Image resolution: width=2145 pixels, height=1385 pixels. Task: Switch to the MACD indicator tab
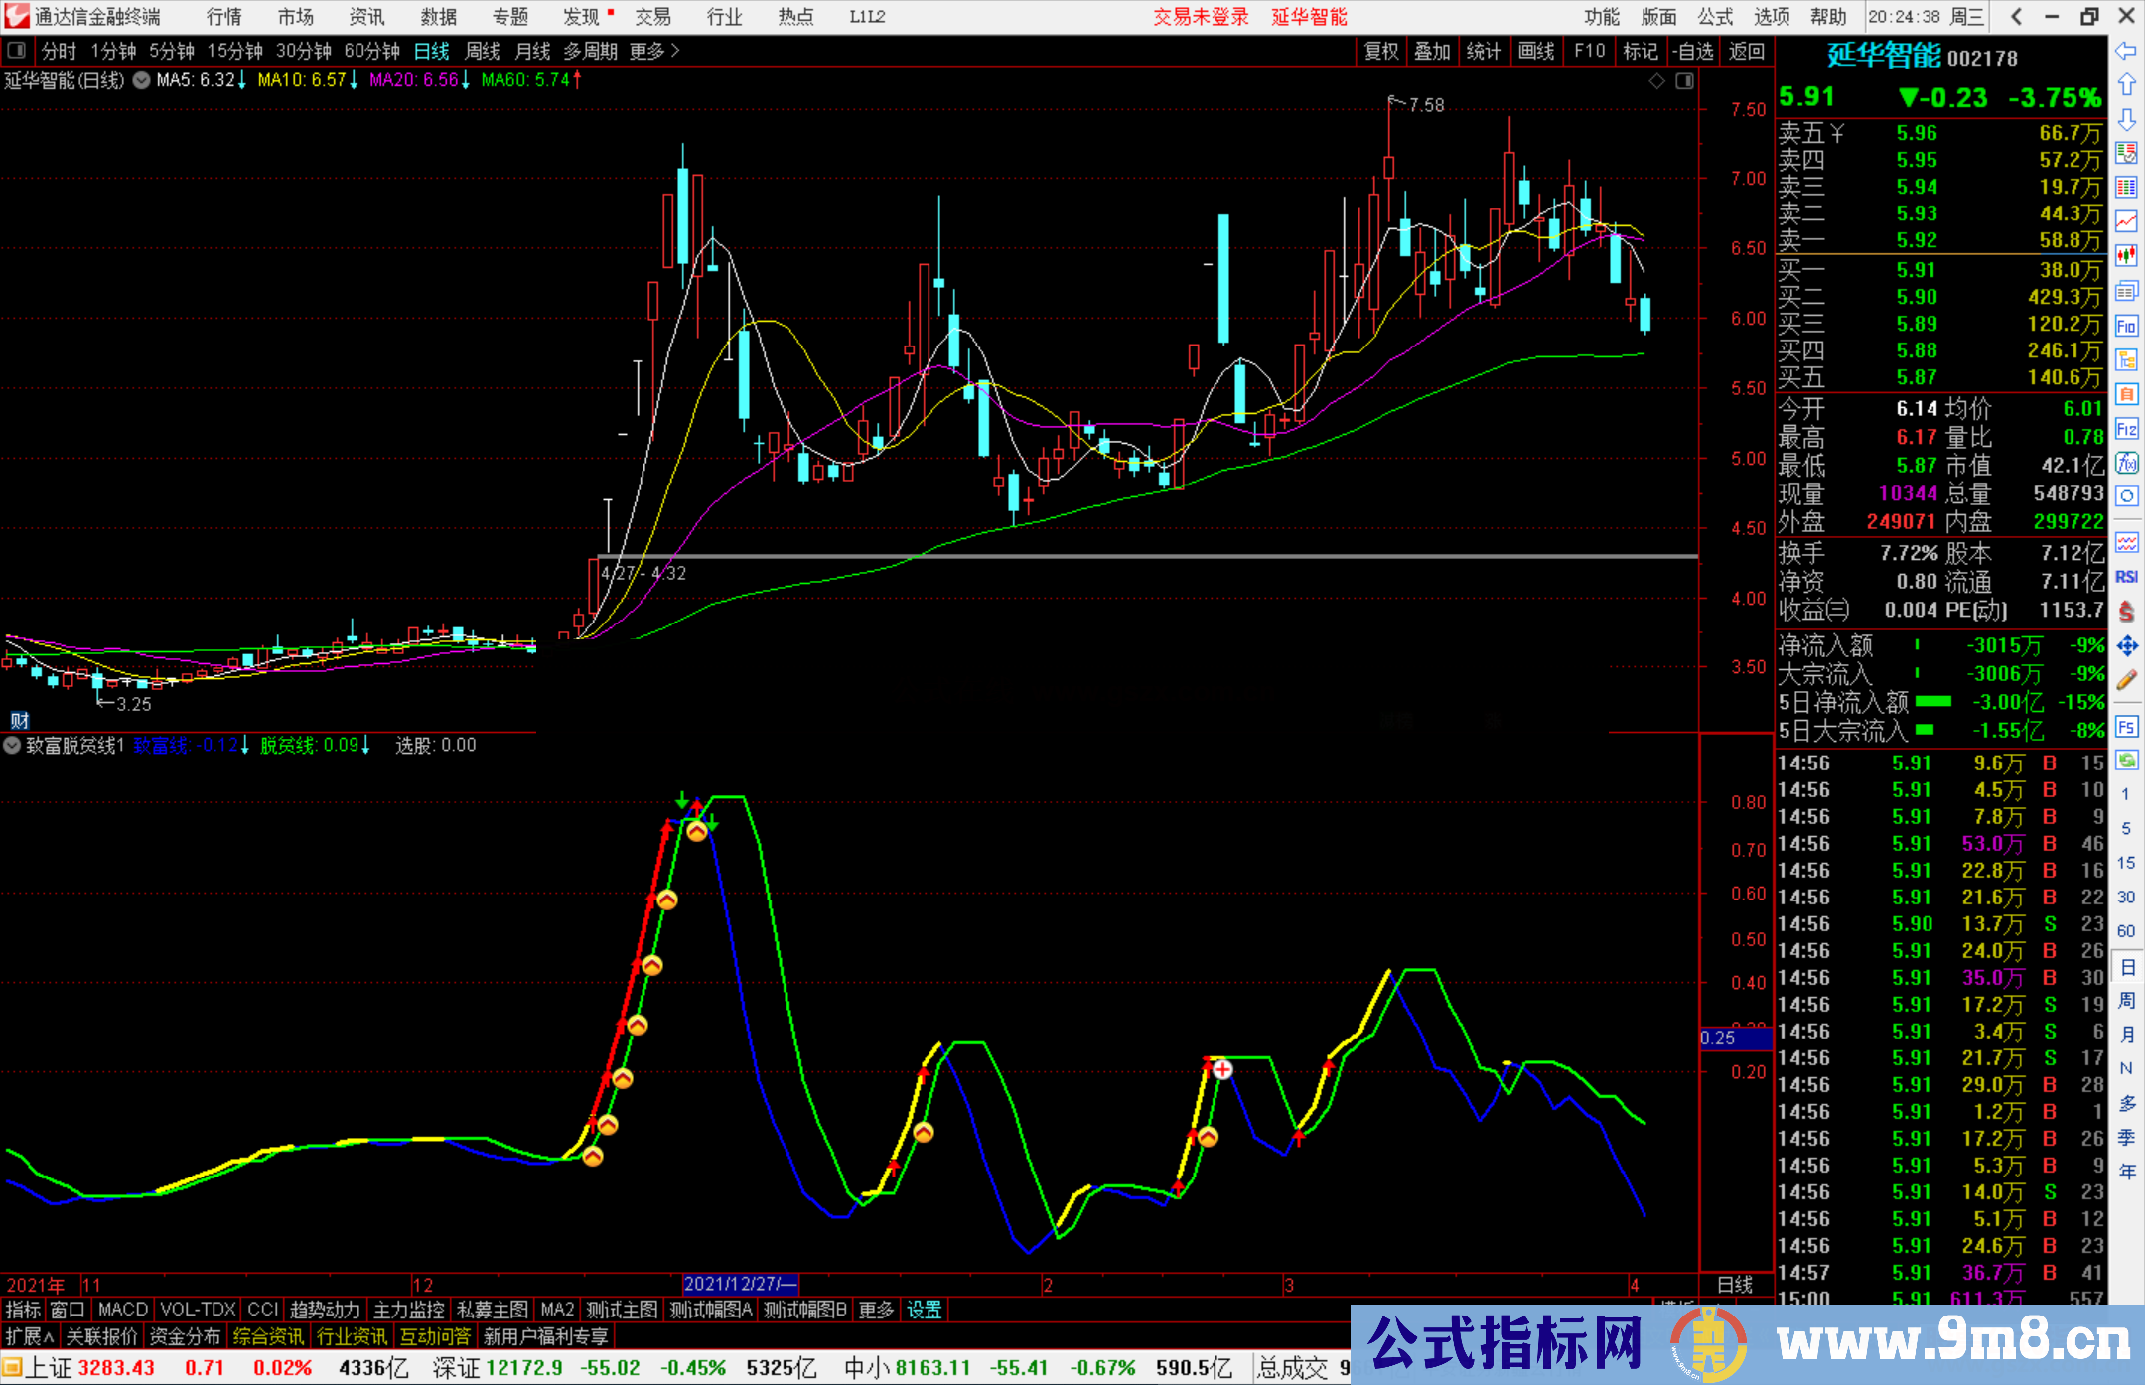[x=121, y=1310]
